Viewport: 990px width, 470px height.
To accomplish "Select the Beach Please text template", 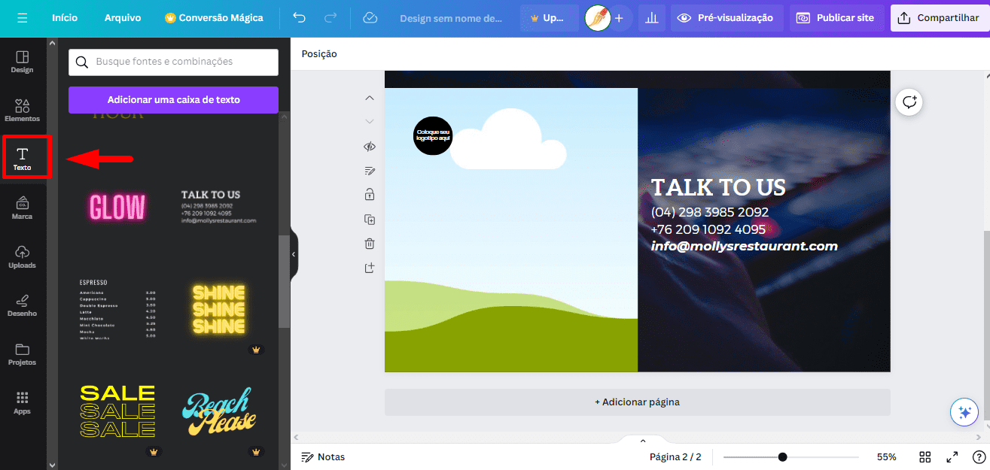I will click(x=218, y=411).
